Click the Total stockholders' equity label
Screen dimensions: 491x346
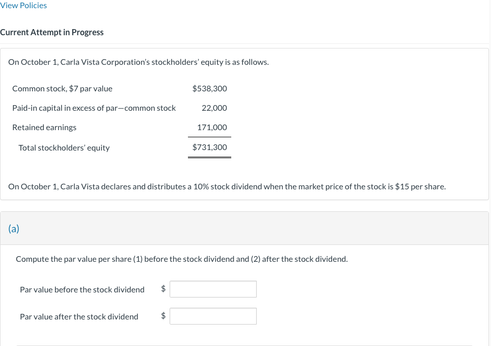tap(64, 147)
